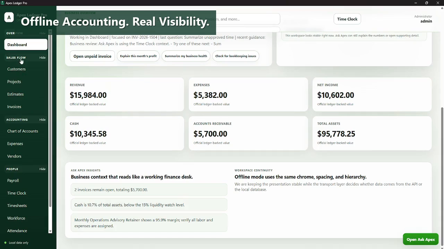The image size is (444, 249).
Task: Open Customers in the sidebar
Action: [x=26, y=69]
